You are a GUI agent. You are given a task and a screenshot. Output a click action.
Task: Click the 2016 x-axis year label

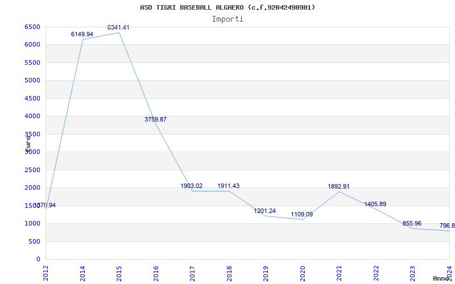click(x=156, y=273)
